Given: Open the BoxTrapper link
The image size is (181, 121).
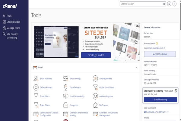Looking at the screenshot, I should (104, 105).
